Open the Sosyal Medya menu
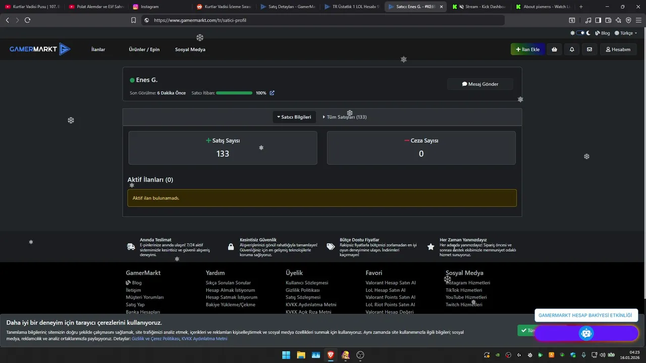Image resolution: width=646 pixels, height=363 pixels. [x=190, y=49]
